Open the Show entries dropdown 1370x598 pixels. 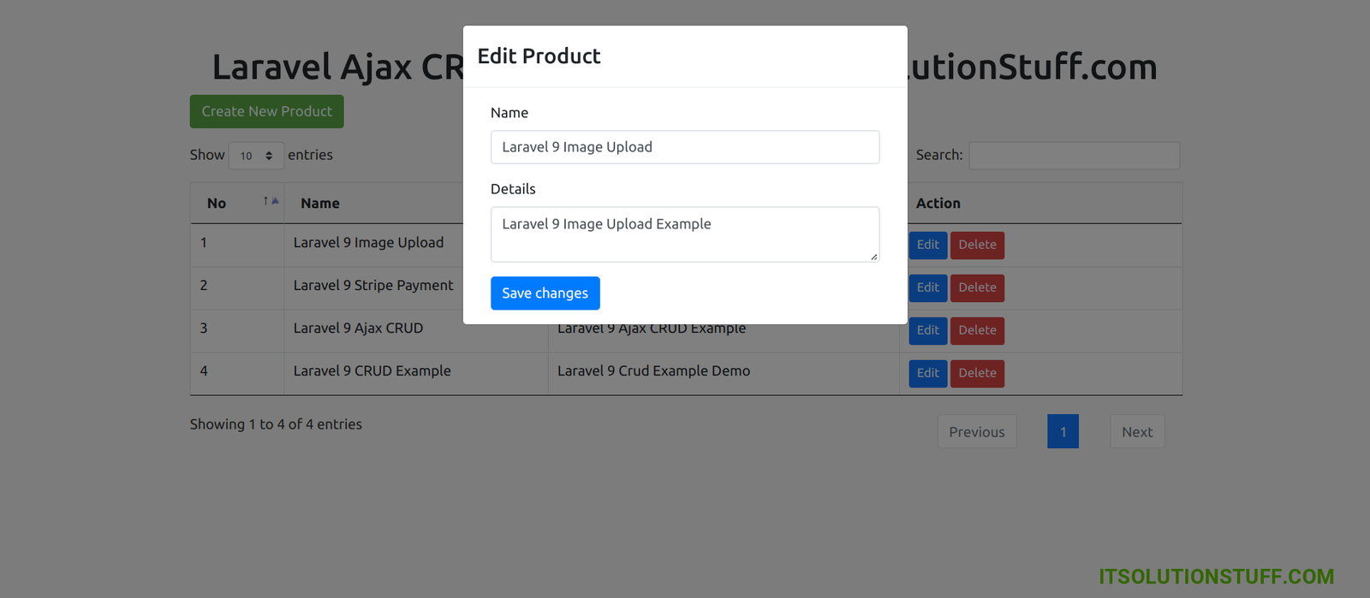coord(256,156)
